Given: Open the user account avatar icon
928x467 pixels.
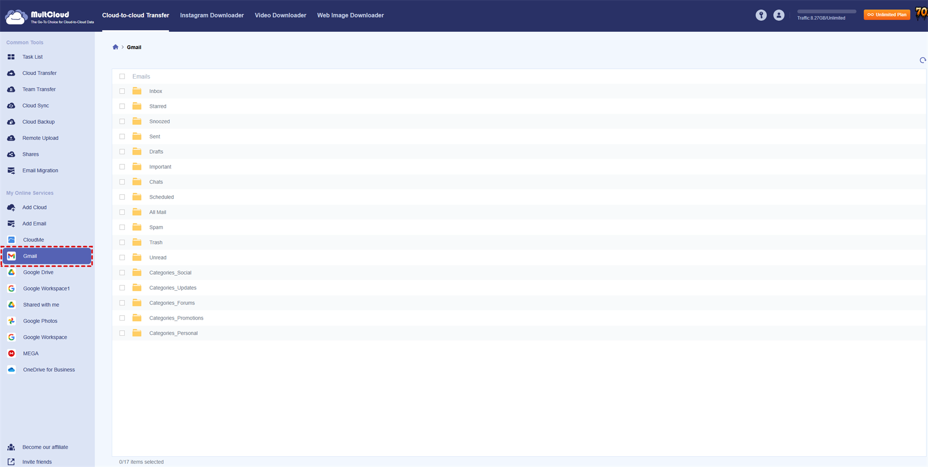Looking at the screenshot, I should [x=779, y=15].
